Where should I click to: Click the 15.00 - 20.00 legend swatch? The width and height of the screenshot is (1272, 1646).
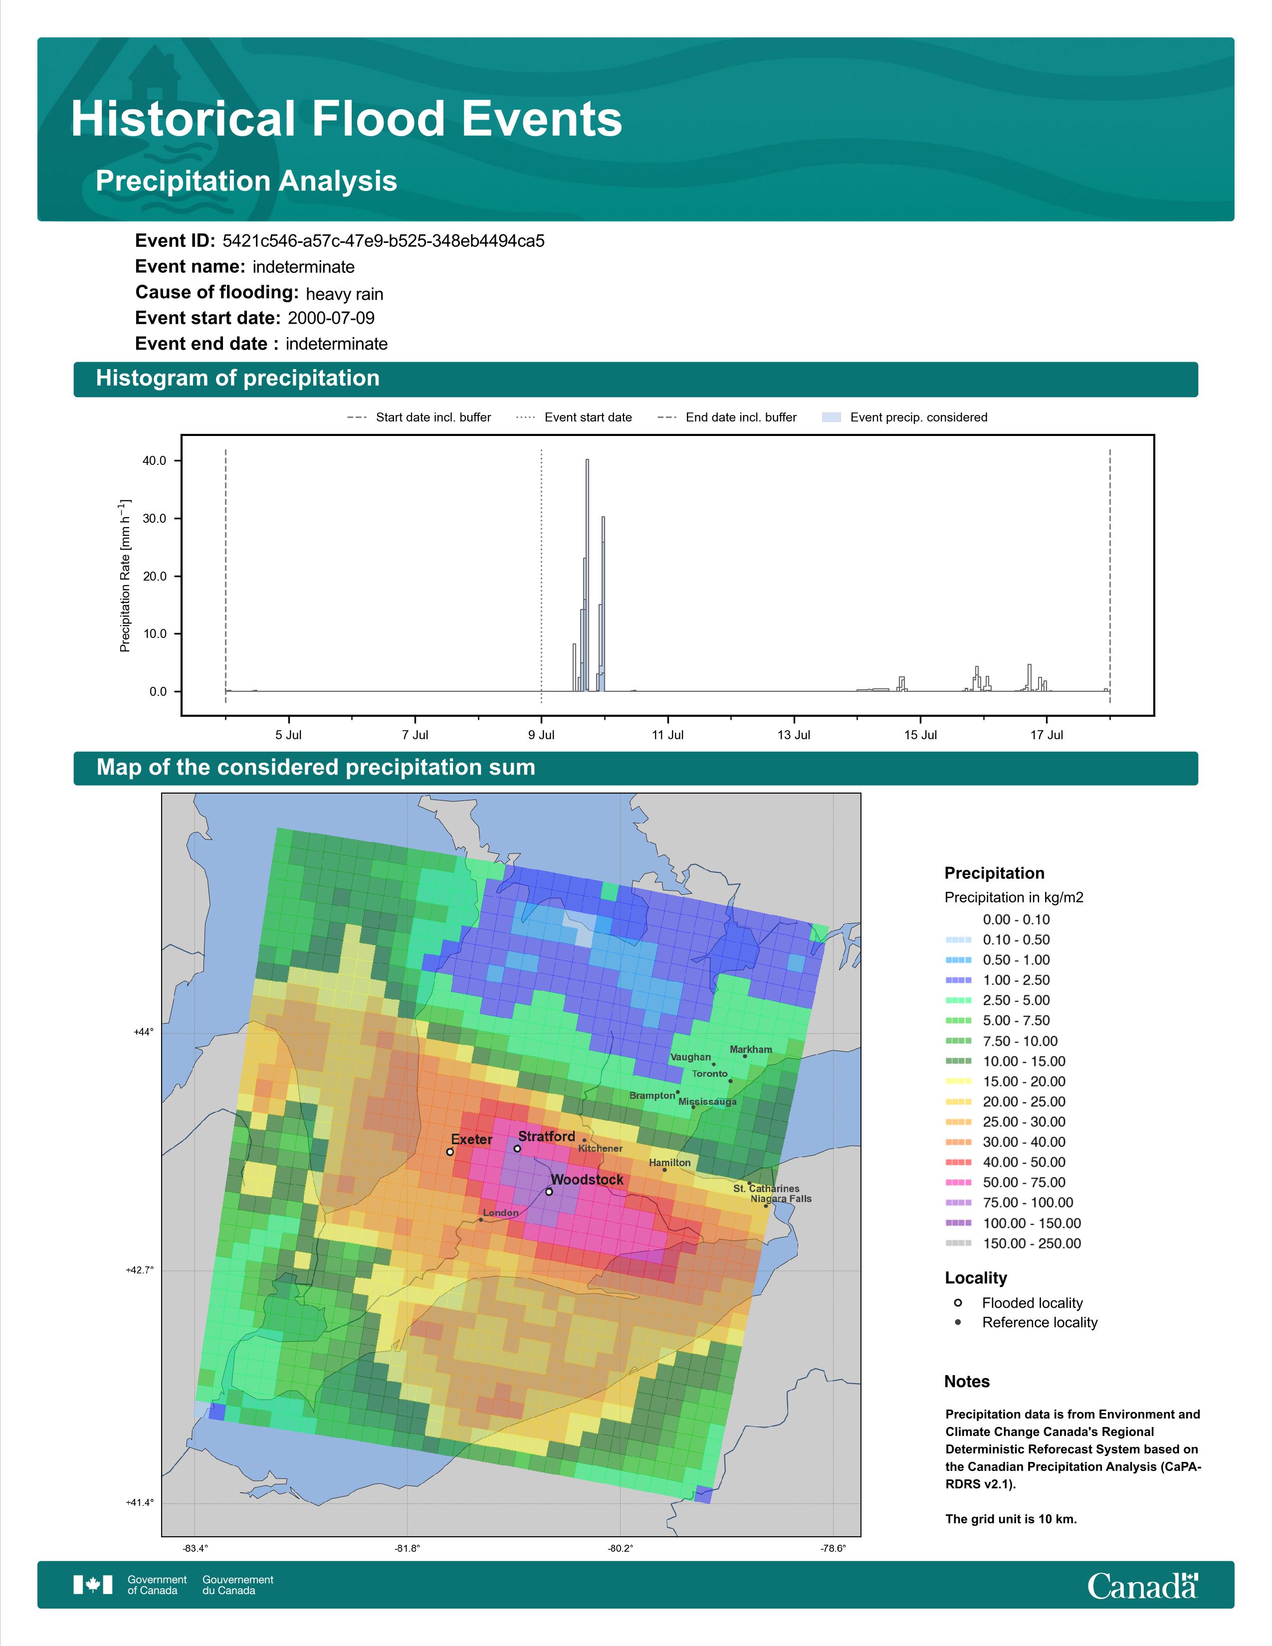point(958,1081)
